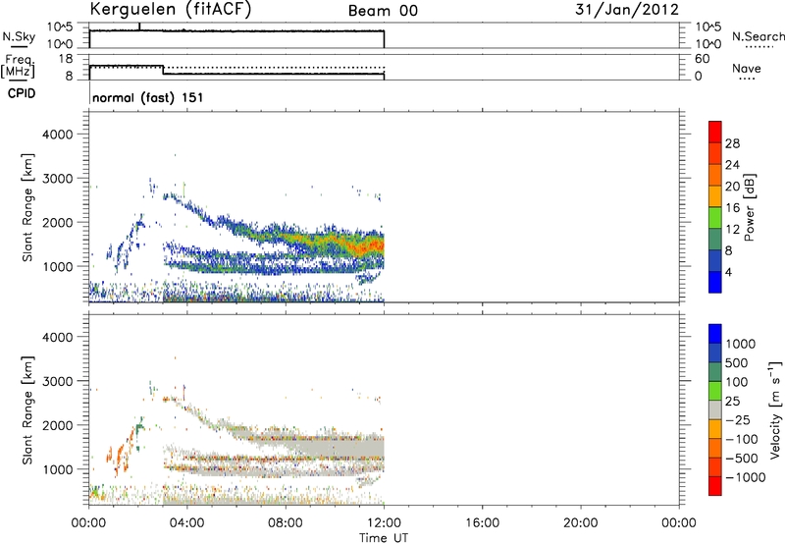Click the Kerguelen (fitACF) plot title

(x=170, y=10)
